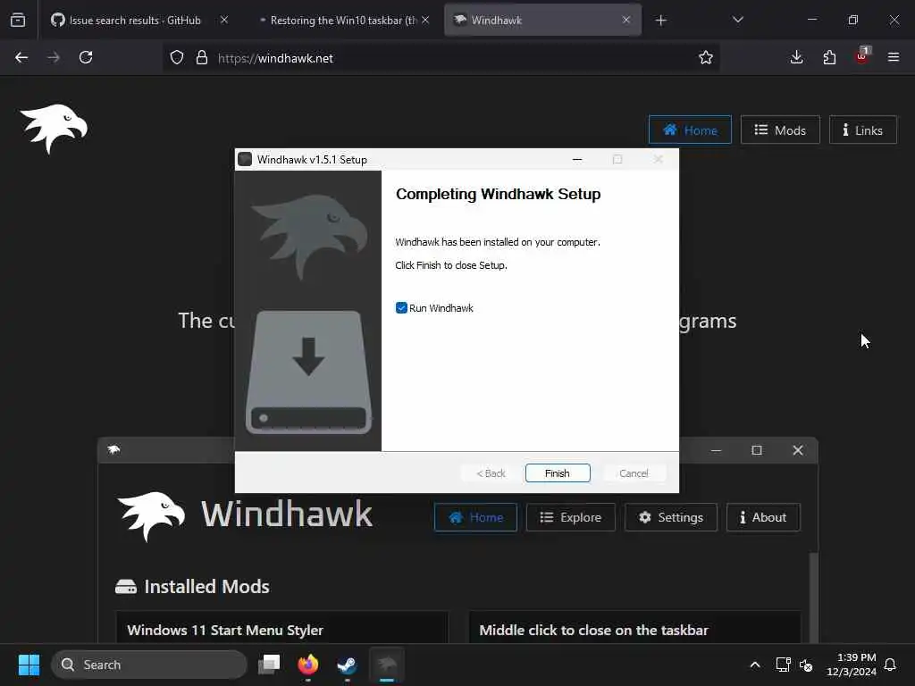Minimize the Windhawk Setup dialog

click(577, 159)
